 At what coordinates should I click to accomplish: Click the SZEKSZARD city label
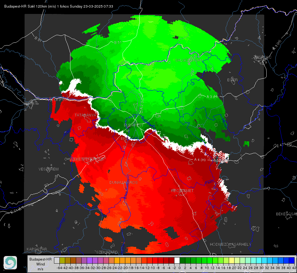click(x=107, y=252)
